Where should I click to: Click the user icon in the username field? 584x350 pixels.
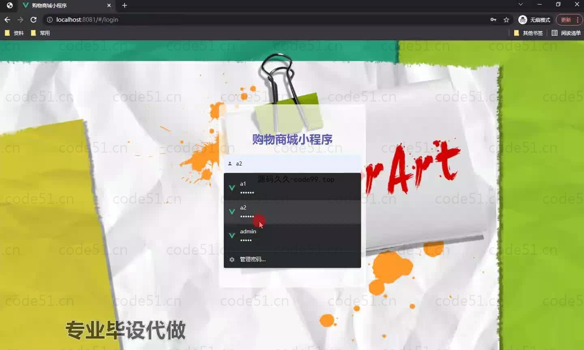pos(230,164)
